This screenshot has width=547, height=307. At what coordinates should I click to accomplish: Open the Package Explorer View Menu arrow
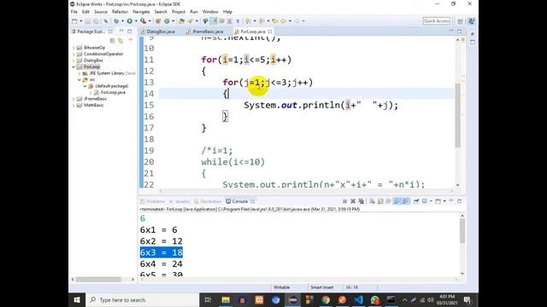131,40
